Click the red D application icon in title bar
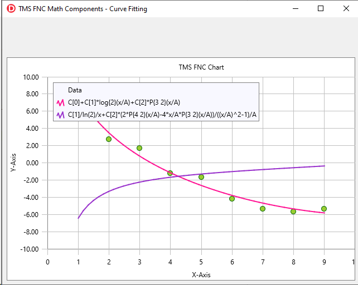The image size is (358, 285). (11, 9)
